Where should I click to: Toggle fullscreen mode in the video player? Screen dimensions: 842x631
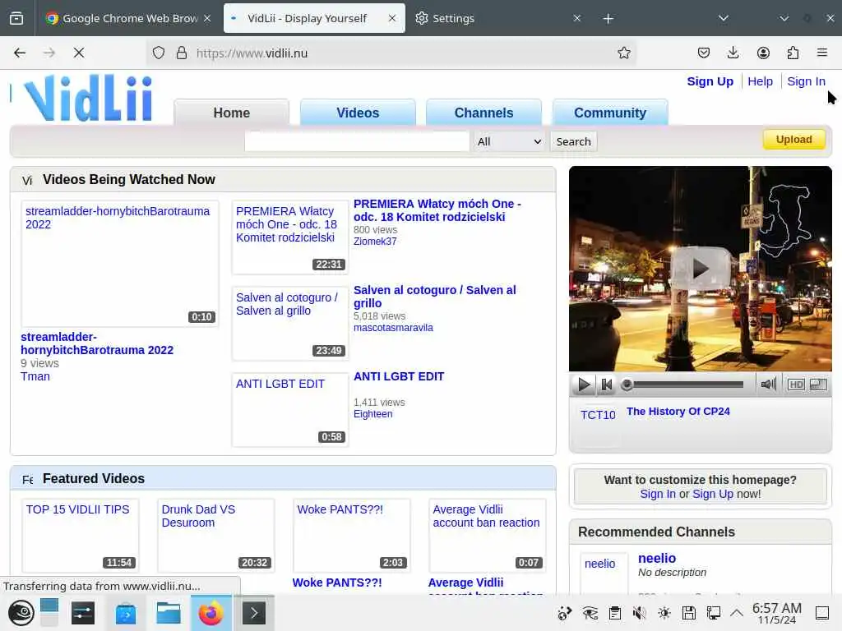818,385
